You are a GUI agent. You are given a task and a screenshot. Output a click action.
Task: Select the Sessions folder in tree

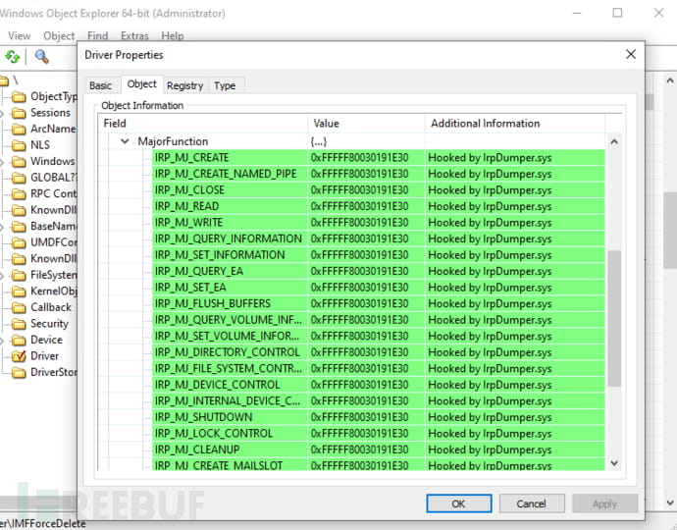pos(49,113)
